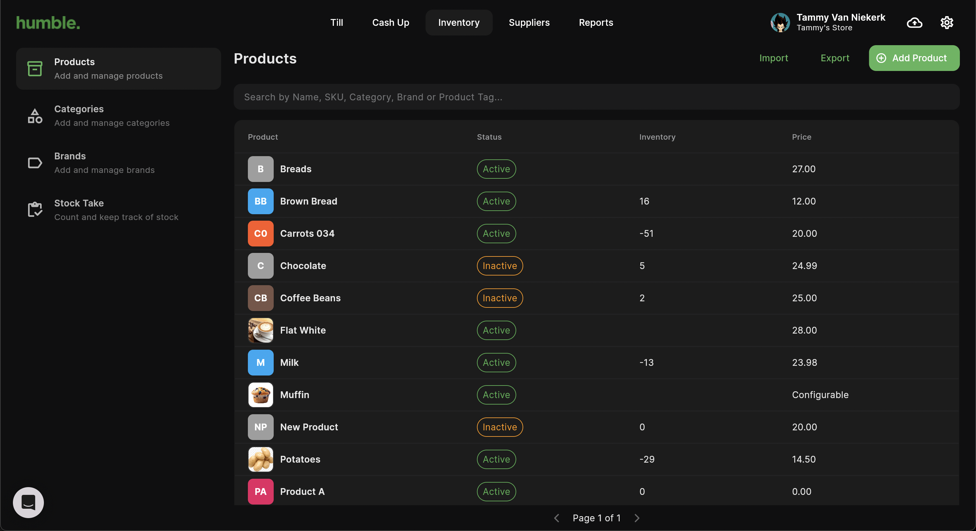This screenshot has width=976, height=531.
Task: Select the Product A name
Action: (x=302, y=491)
